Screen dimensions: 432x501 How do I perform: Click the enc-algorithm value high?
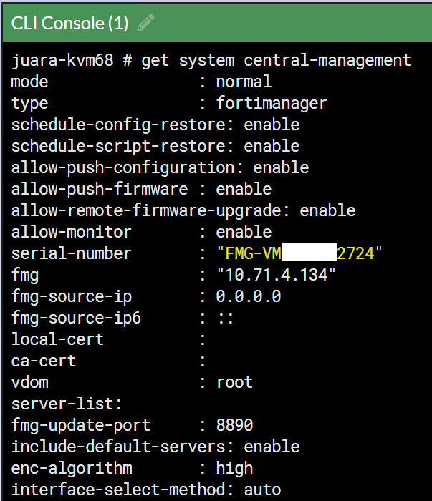click(234, 468)
